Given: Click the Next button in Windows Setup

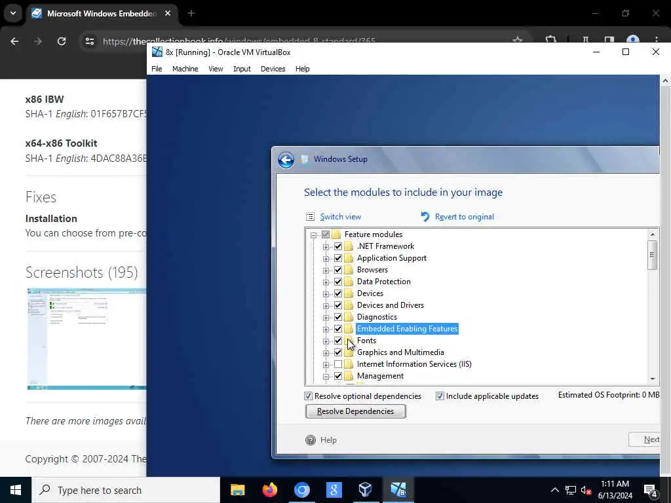Looking at the screenshot, I should pos(645,439).
